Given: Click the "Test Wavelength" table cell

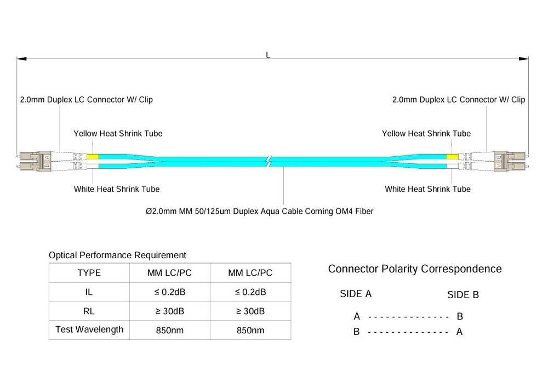Looking at the screenshot, I should coord(89,330).
